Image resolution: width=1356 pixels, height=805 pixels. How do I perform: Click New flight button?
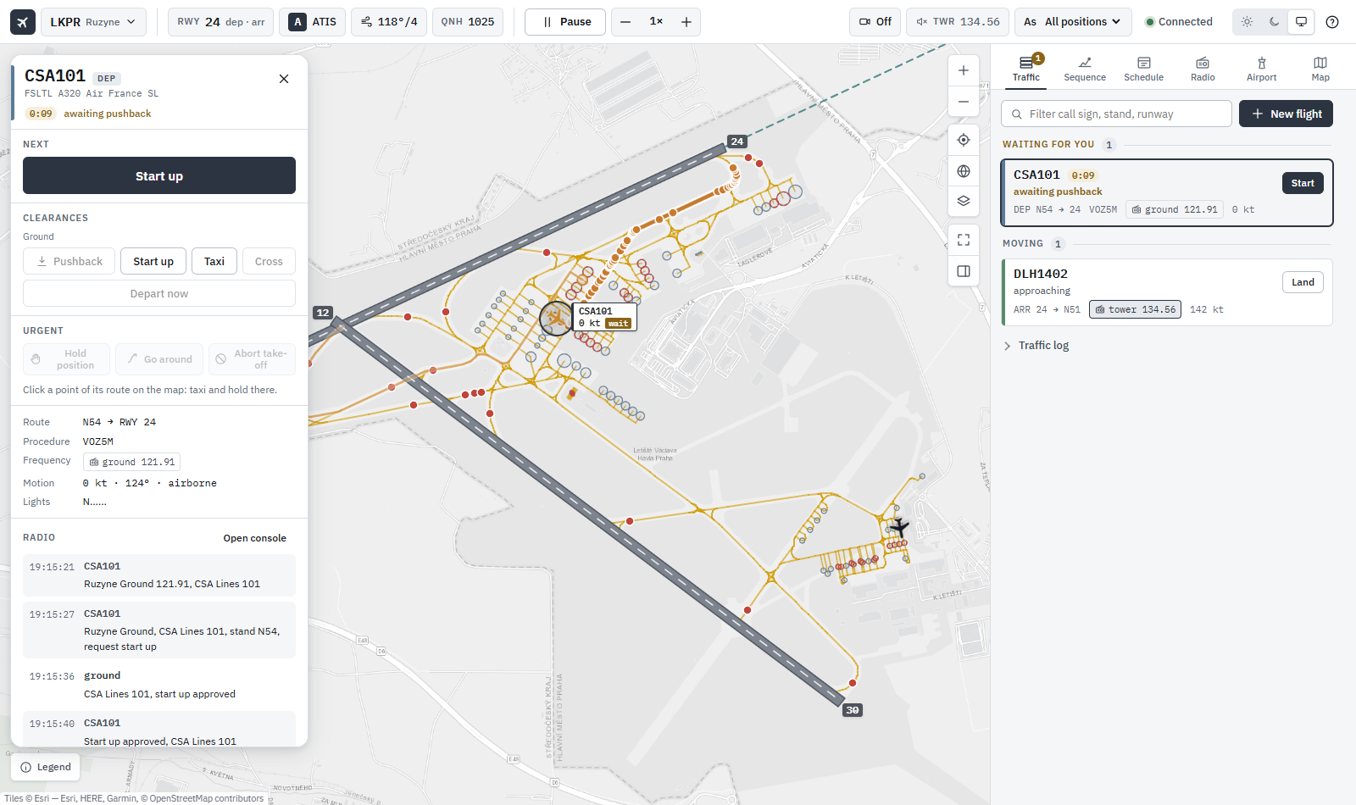point(1286,114)
